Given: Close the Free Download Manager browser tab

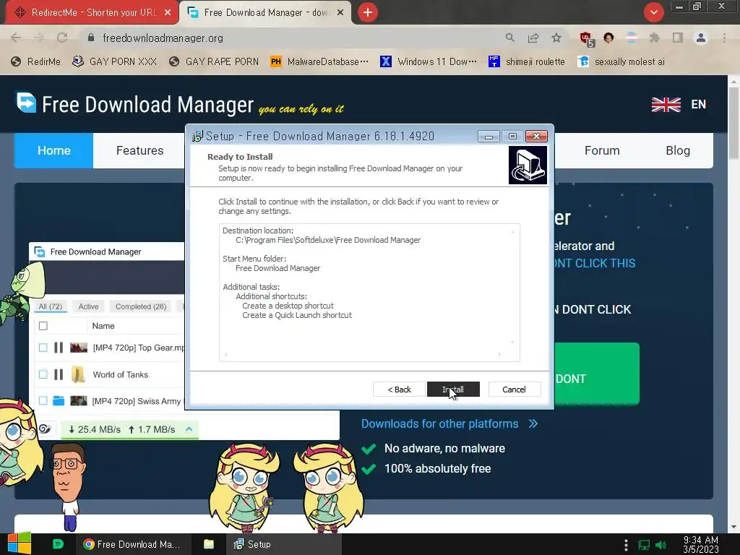Looking at the screenshot, I should [x=340, y=13].
